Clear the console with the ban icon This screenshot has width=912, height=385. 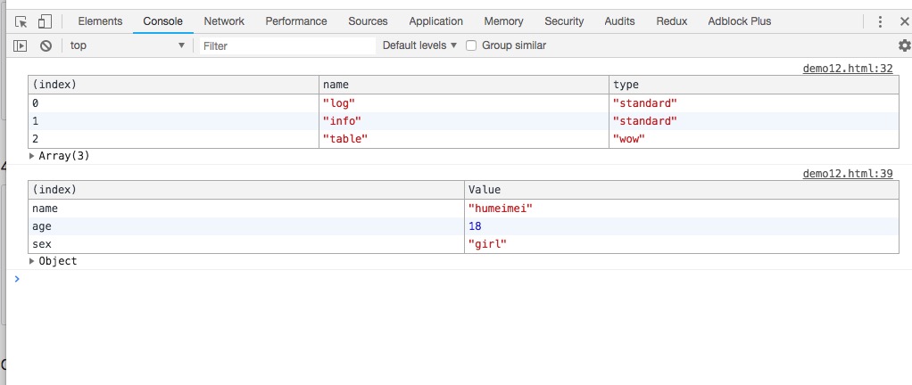[x=46, y=45]
